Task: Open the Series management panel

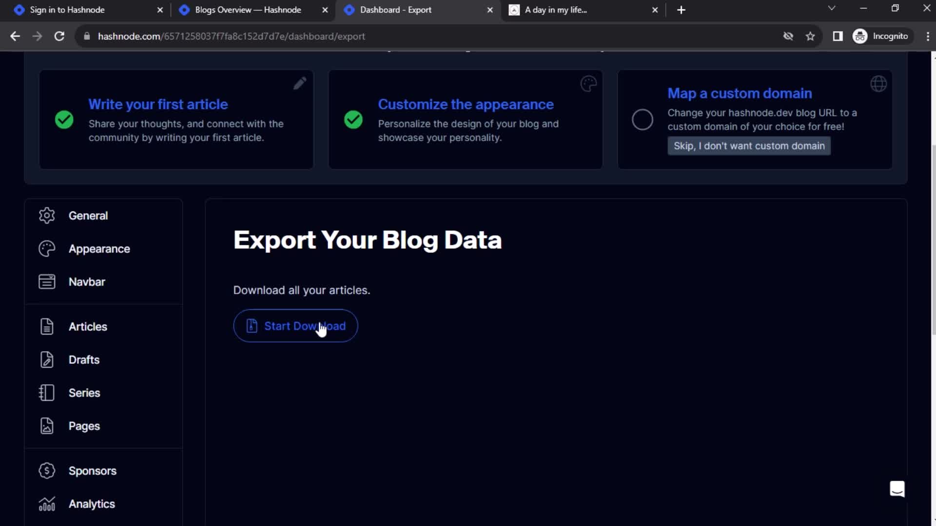Action: 84,393
